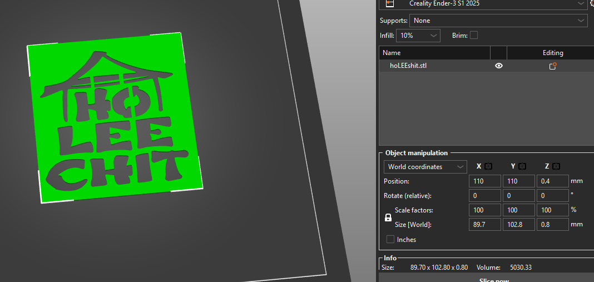Click the Position Y field
Screen dimensions: 594x282
tap(518, 181)
